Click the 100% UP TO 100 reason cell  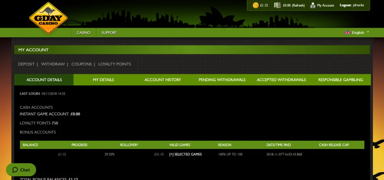[x=230, y=155]
